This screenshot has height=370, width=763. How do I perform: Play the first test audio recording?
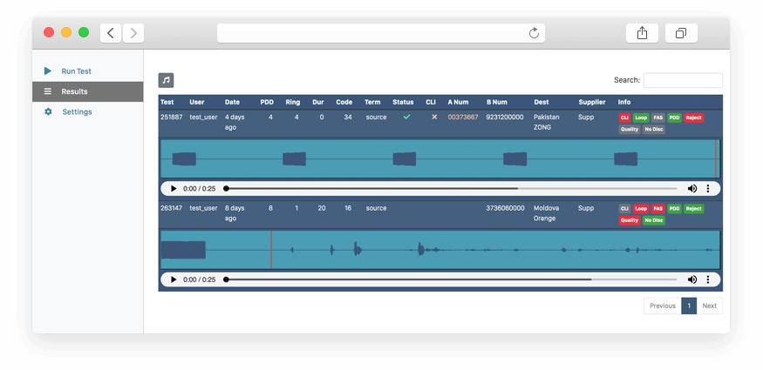coord(174,189)
